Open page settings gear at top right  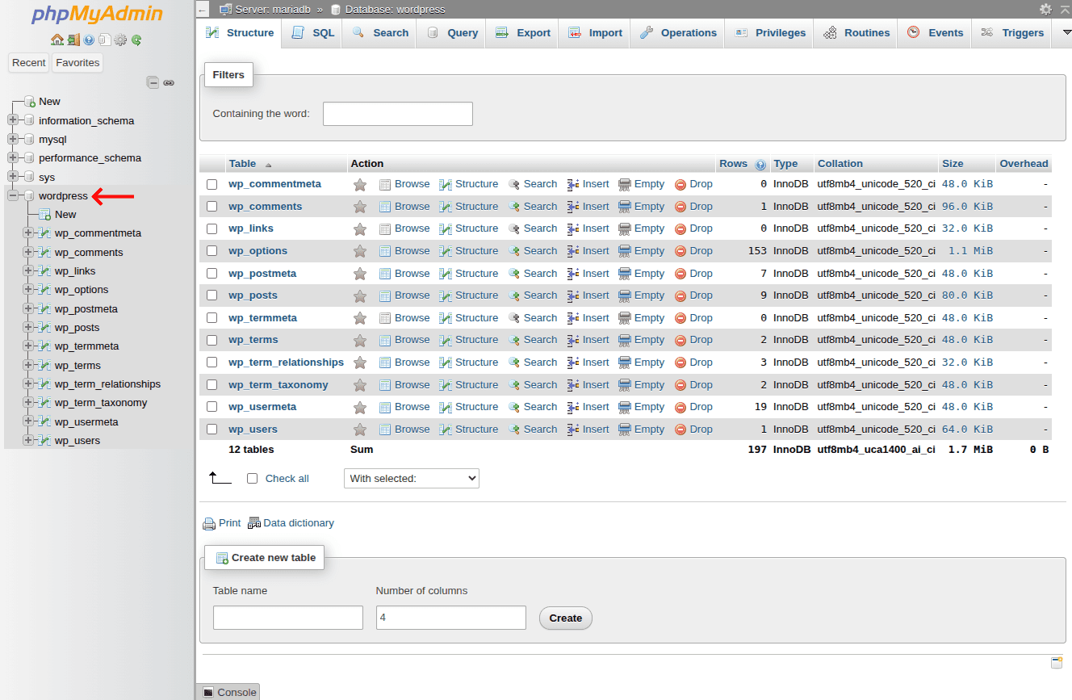(x=1045, y=9)
